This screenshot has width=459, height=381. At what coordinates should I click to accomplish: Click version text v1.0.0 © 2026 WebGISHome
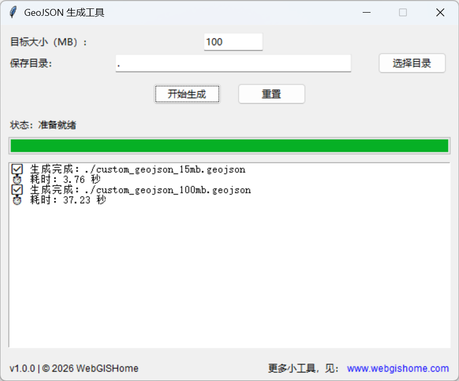coord(74,368)
